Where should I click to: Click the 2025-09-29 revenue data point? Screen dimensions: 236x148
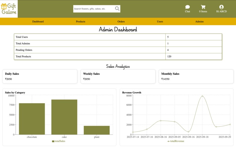pyautogui.click(x=230, y=125)
